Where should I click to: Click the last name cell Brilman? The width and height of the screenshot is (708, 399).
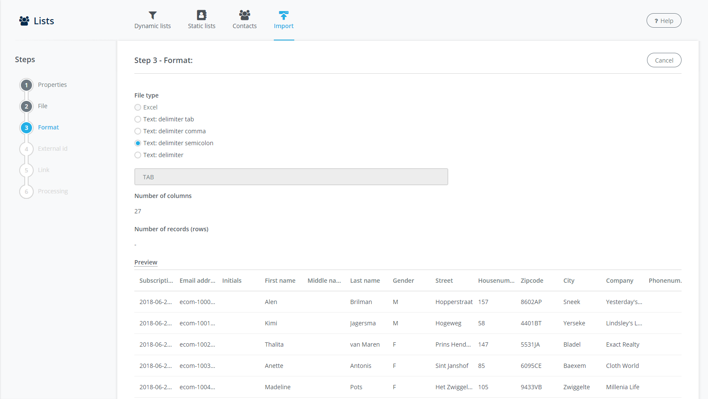[361, 302]
